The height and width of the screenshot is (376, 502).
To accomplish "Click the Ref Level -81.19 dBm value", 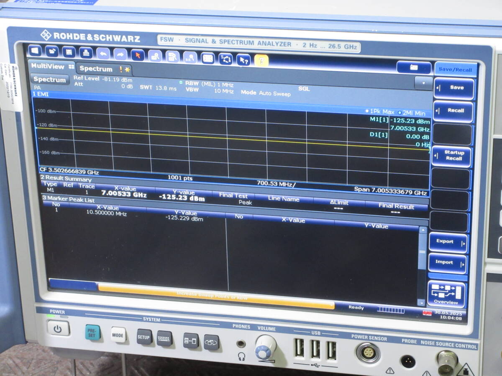I will 103,78.
